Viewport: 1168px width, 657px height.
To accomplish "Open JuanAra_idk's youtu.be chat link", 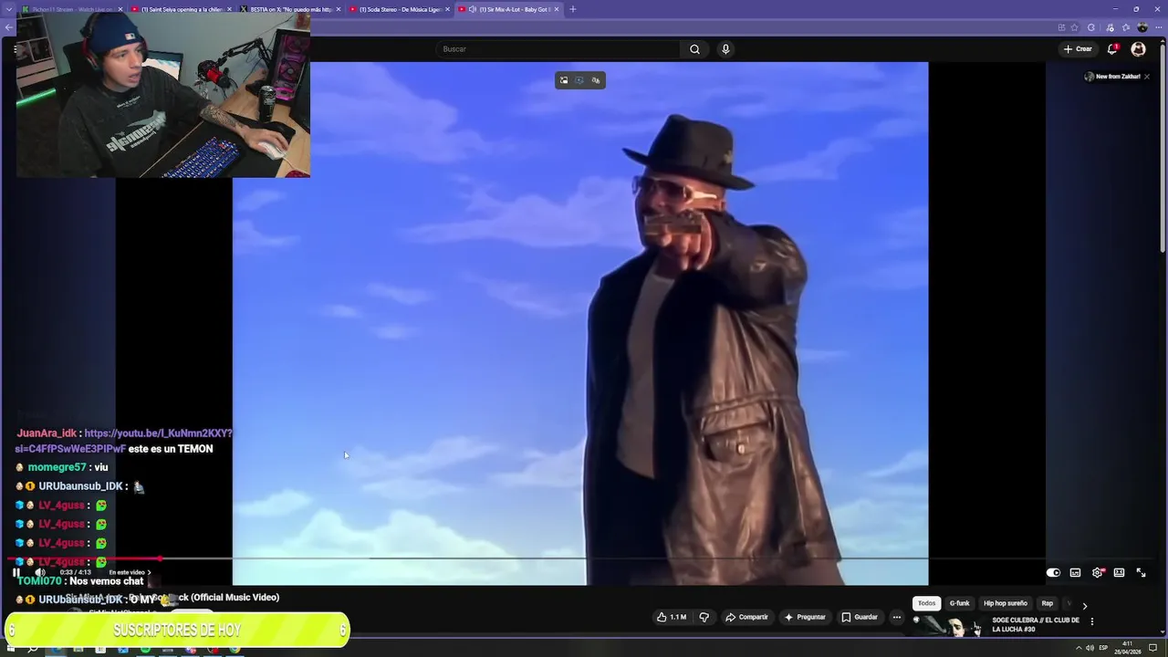I will [123, 441].
